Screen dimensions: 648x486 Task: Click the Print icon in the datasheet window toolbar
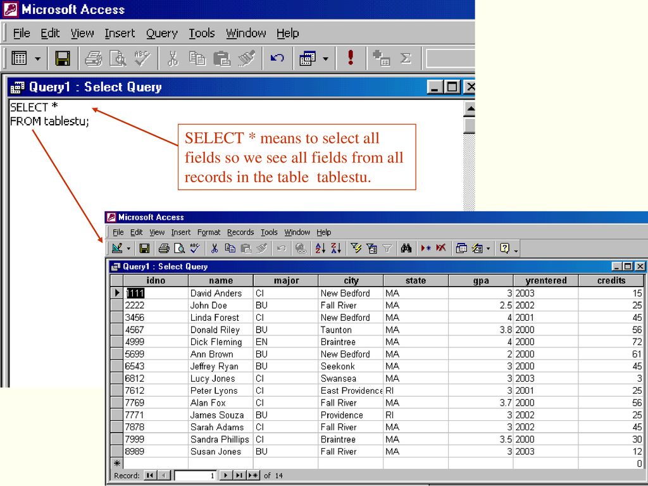(164, 248)
